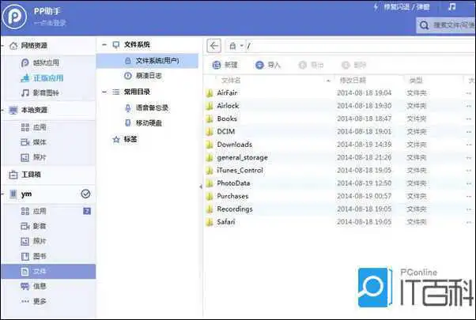476x320 pixels.
Task: Open 图书 under the ym device
Action: coord(40,256)
